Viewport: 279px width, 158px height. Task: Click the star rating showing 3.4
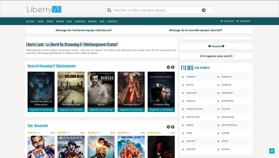point(94,133)
